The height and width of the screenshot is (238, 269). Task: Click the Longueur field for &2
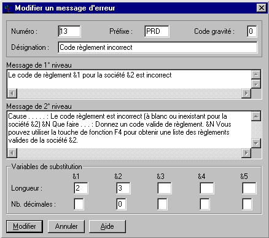click(123, 188)
